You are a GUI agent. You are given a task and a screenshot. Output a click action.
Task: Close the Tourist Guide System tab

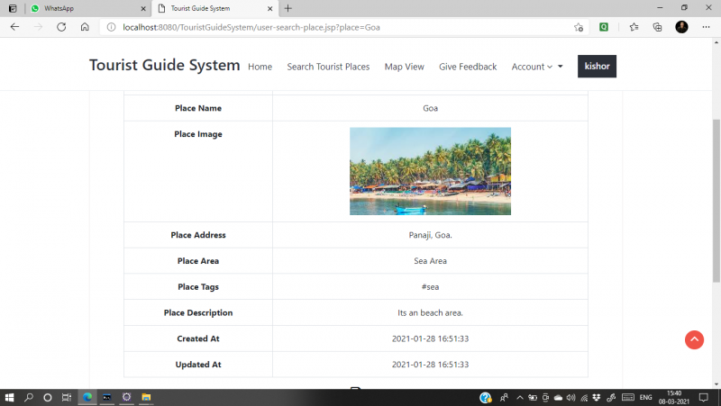(x=269, y=8)
